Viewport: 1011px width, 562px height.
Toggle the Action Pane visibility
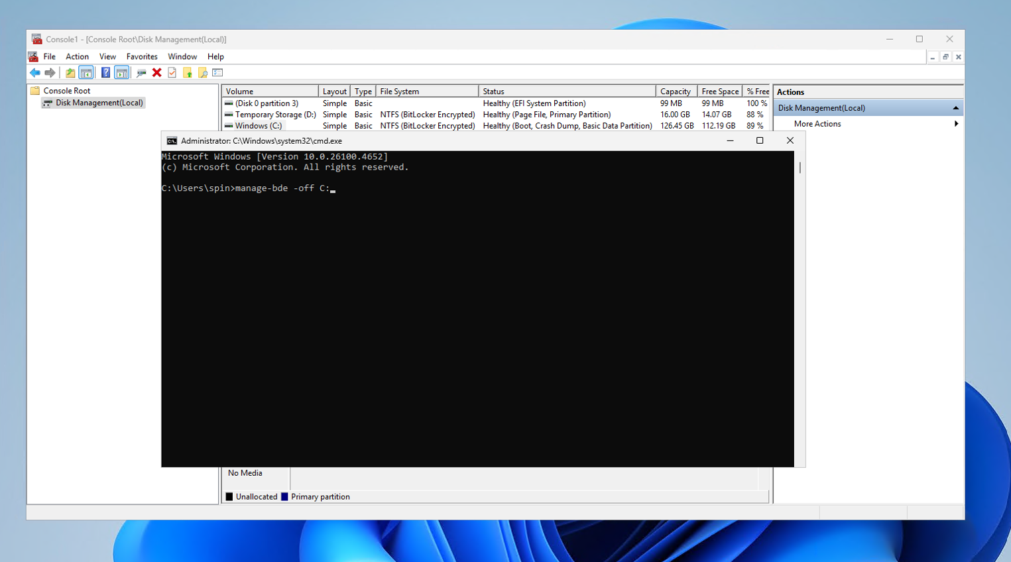pyautogui.click(x=123, y=73)
